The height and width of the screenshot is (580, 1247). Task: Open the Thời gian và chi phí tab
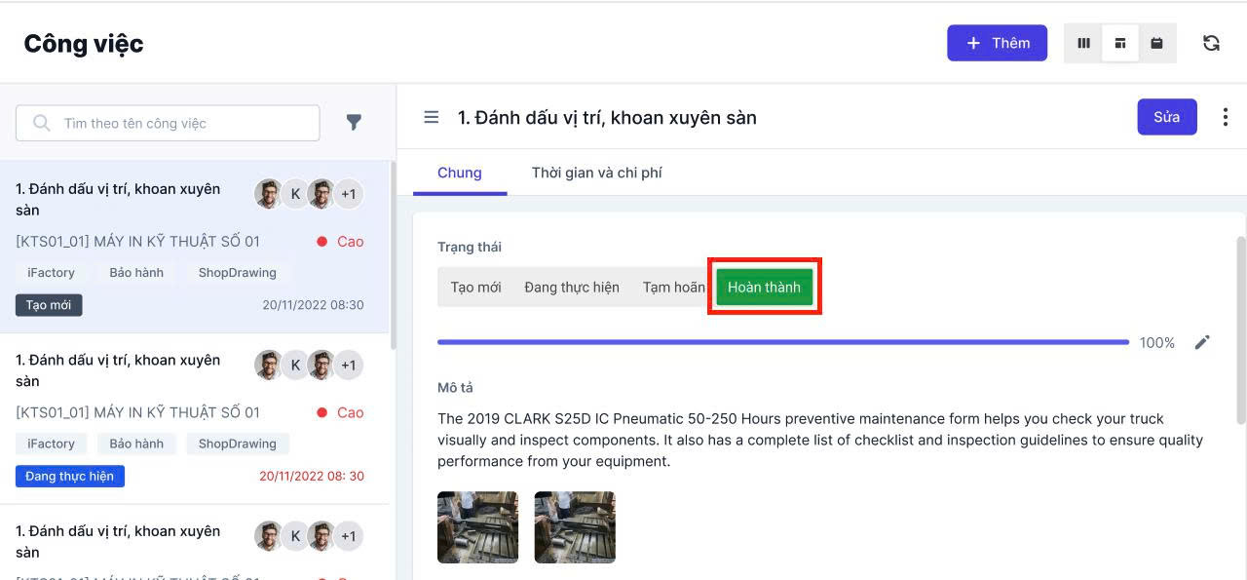click(x=596, y=173)
